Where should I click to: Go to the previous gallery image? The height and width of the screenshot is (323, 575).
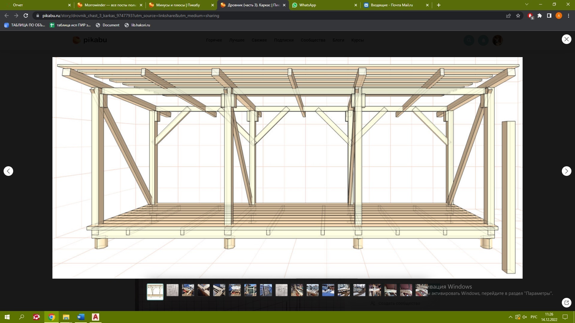coord(8,171)
